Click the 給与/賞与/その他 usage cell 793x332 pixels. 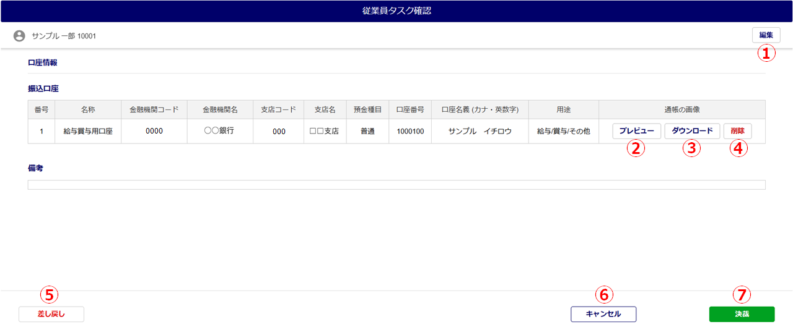coord(563,131)
